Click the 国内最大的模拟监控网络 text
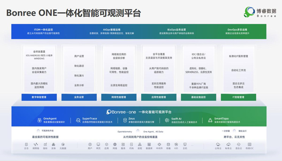This screenshot has height=161, width=282. (39, 85)
